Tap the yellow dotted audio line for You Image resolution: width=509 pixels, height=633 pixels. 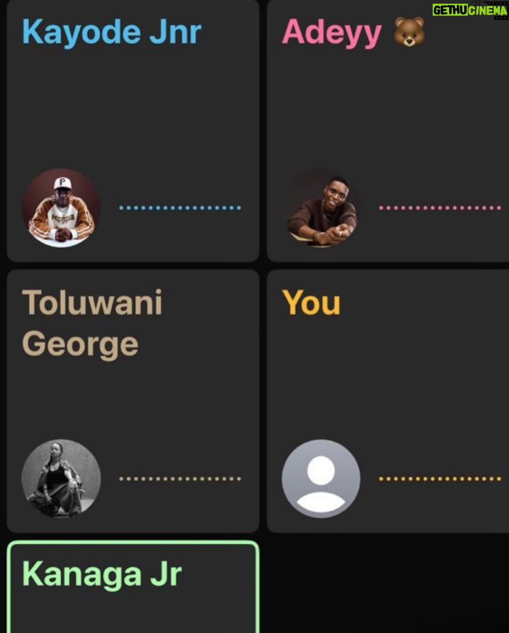pos(440,479)
